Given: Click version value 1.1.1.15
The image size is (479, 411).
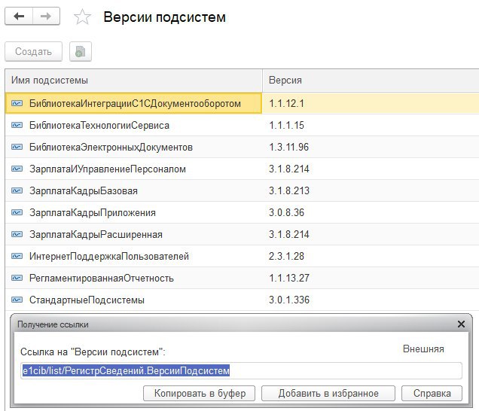Looking at the screenshot, I should (286, 125).
